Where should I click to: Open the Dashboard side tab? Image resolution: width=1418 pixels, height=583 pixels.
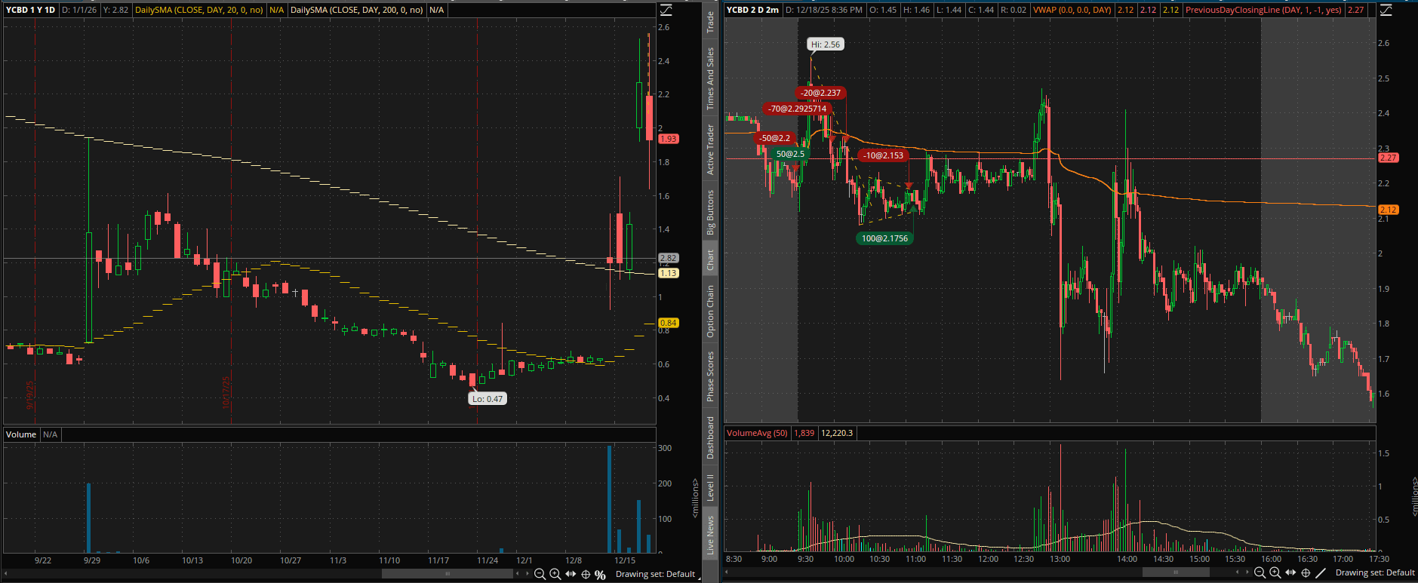[x=710, y=437]
